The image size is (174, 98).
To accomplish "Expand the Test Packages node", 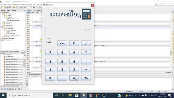I will (3, 22).
